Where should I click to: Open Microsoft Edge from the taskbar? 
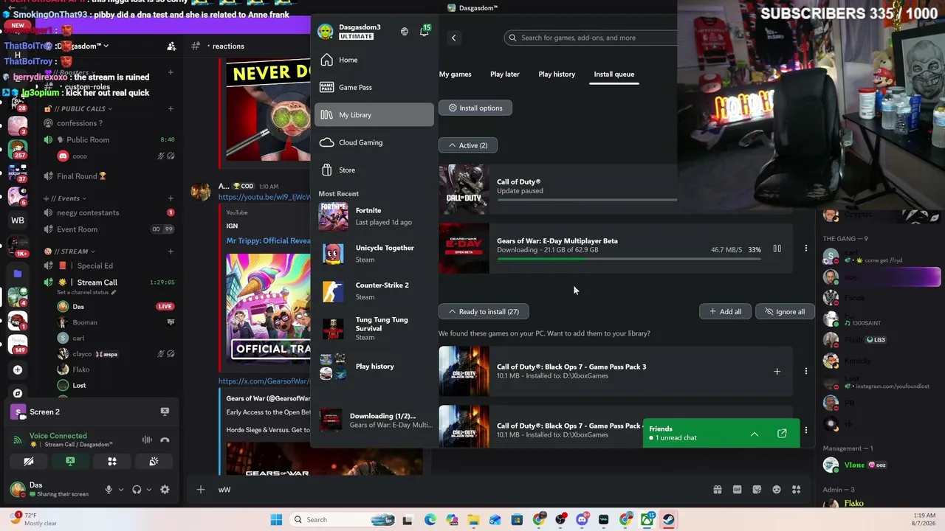coord(430,520)
